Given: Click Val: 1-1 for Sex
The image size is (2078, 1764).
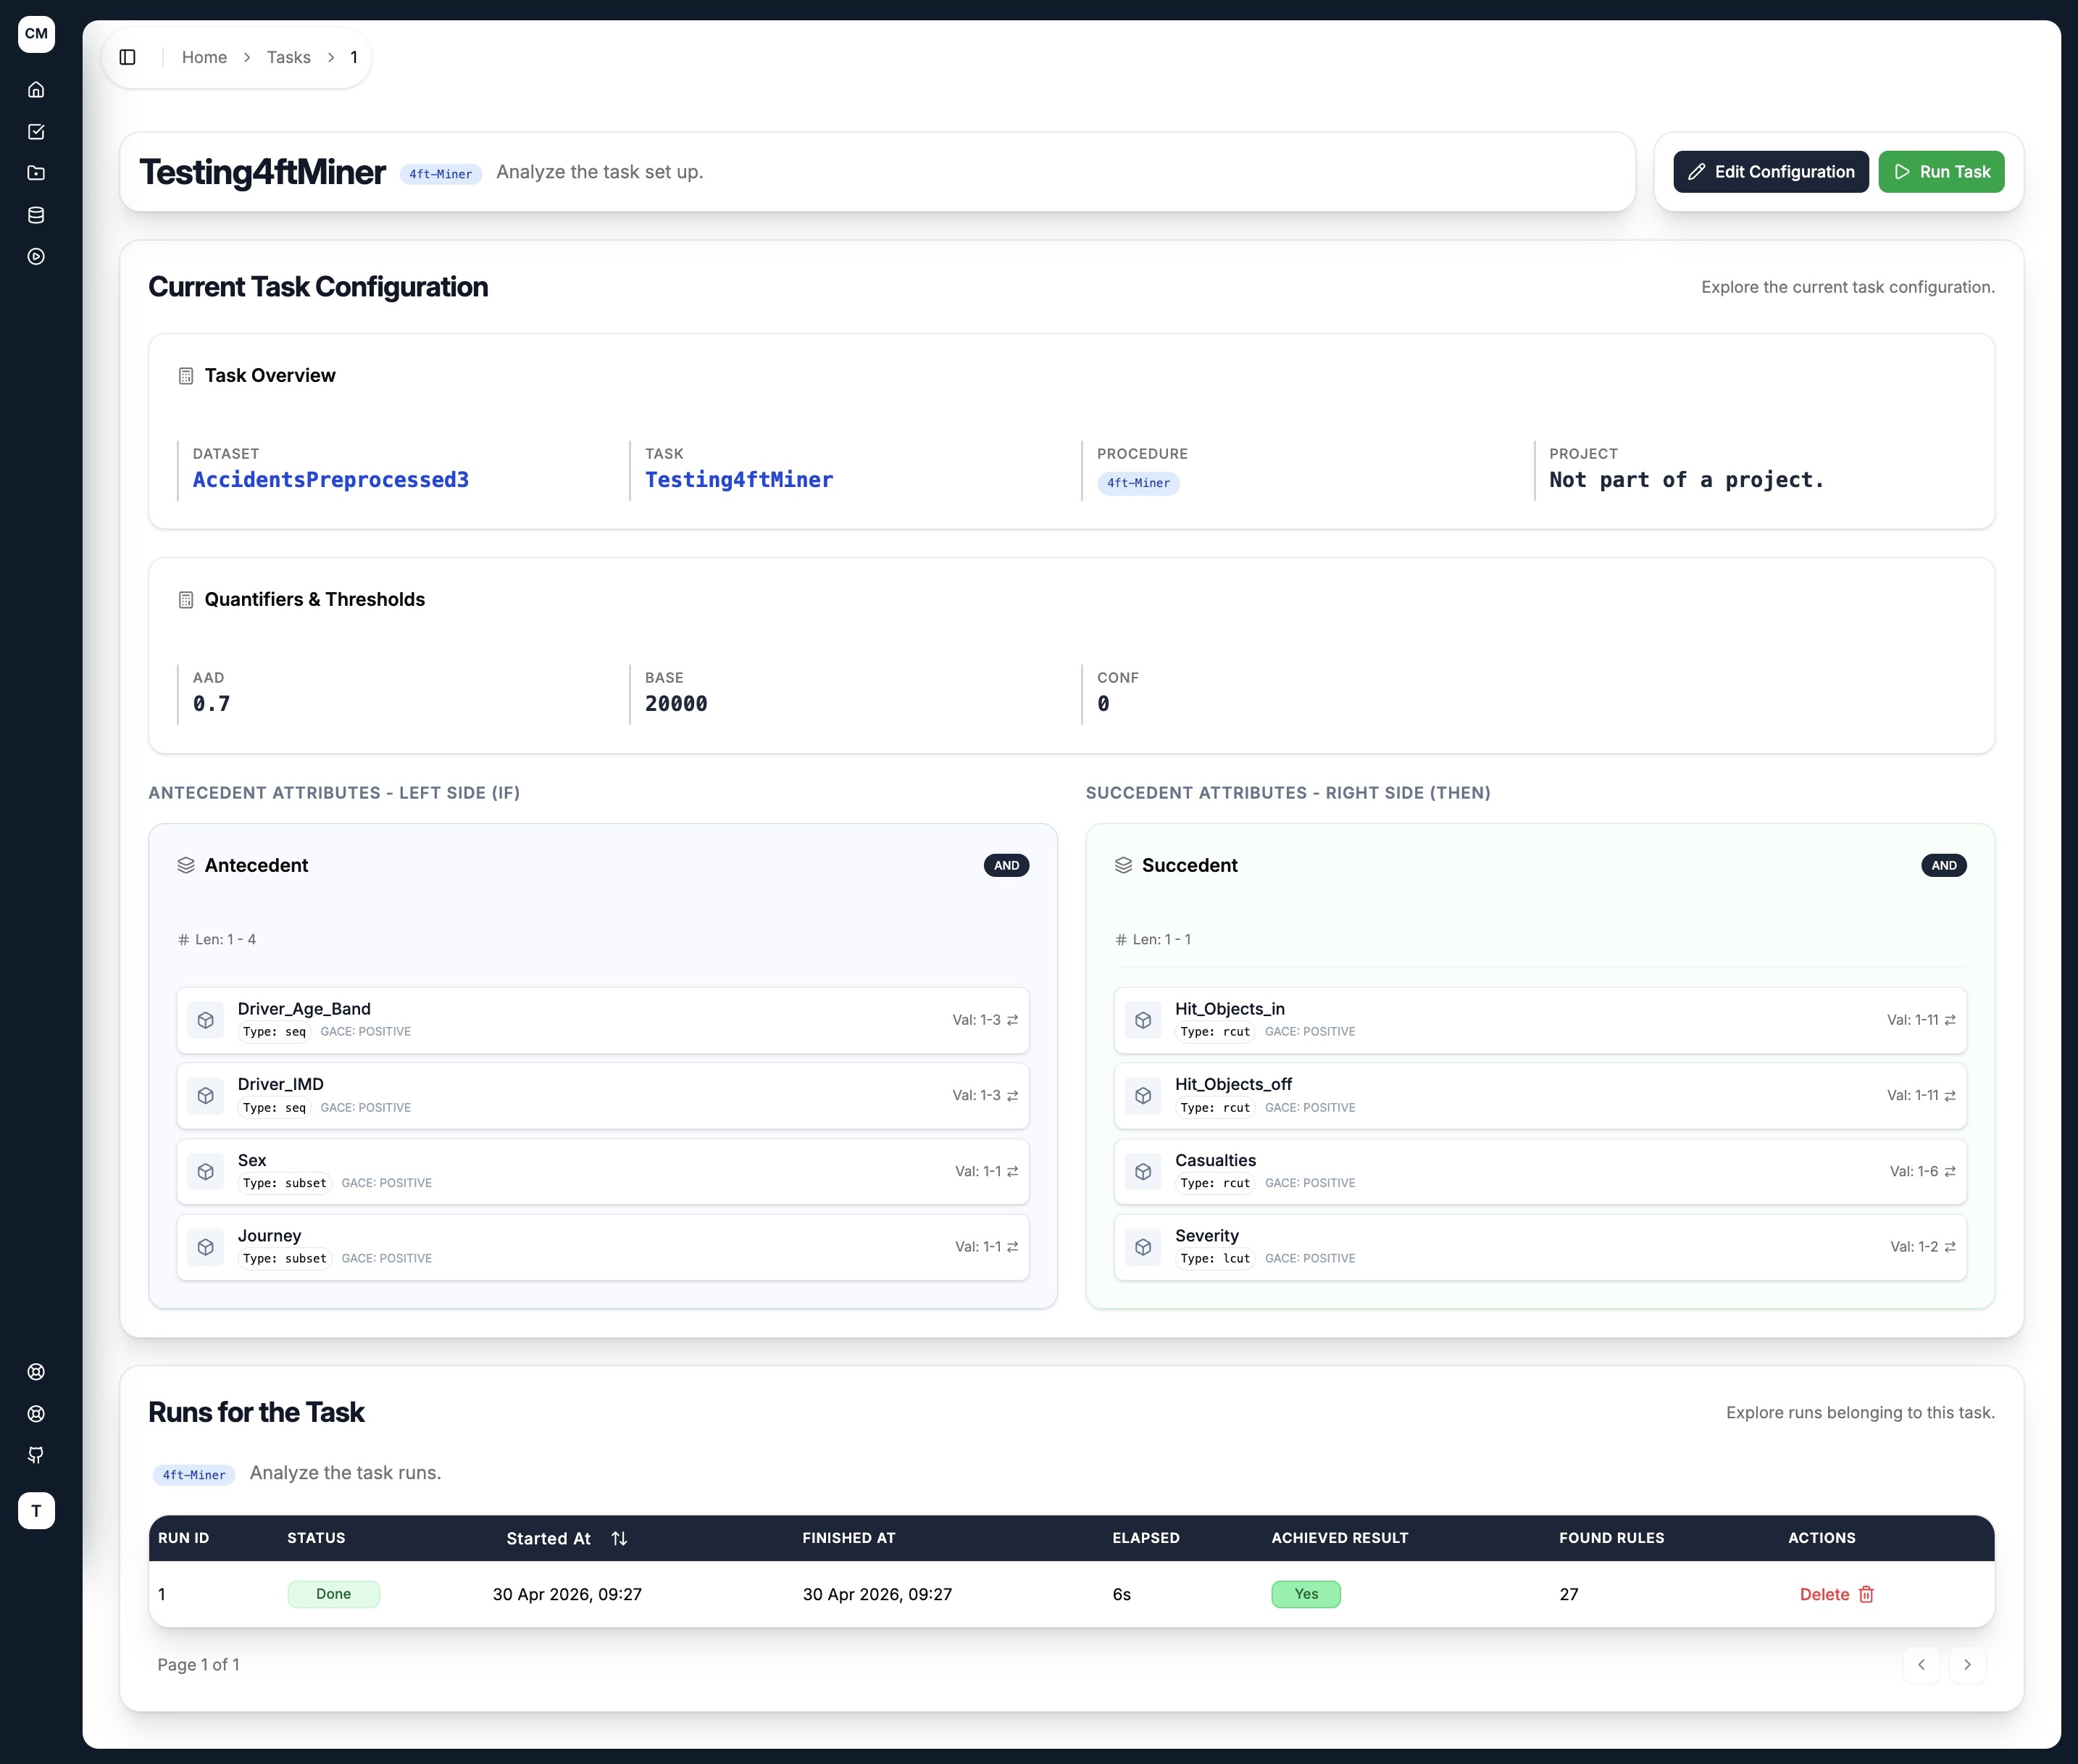Looking at the screenshot, I should (x=977, y=1172).
